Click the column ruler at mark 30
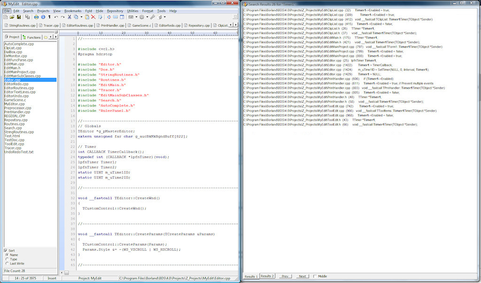Screen dimensions: 481x283 pos(147,33)
